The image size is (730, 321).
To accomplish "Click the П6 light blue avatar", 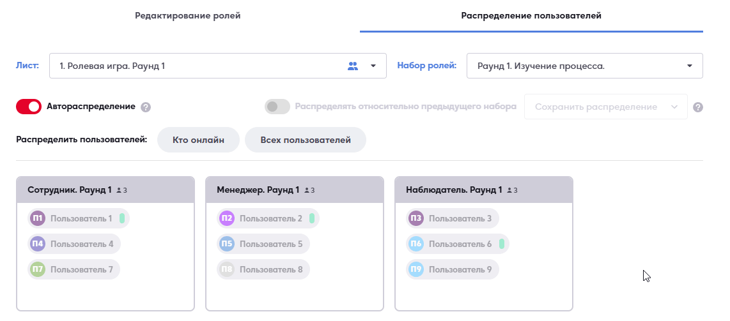I will click(415, 244).
